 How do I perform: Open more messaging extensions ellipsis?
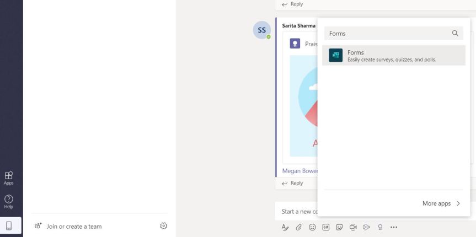click(393, 227)
